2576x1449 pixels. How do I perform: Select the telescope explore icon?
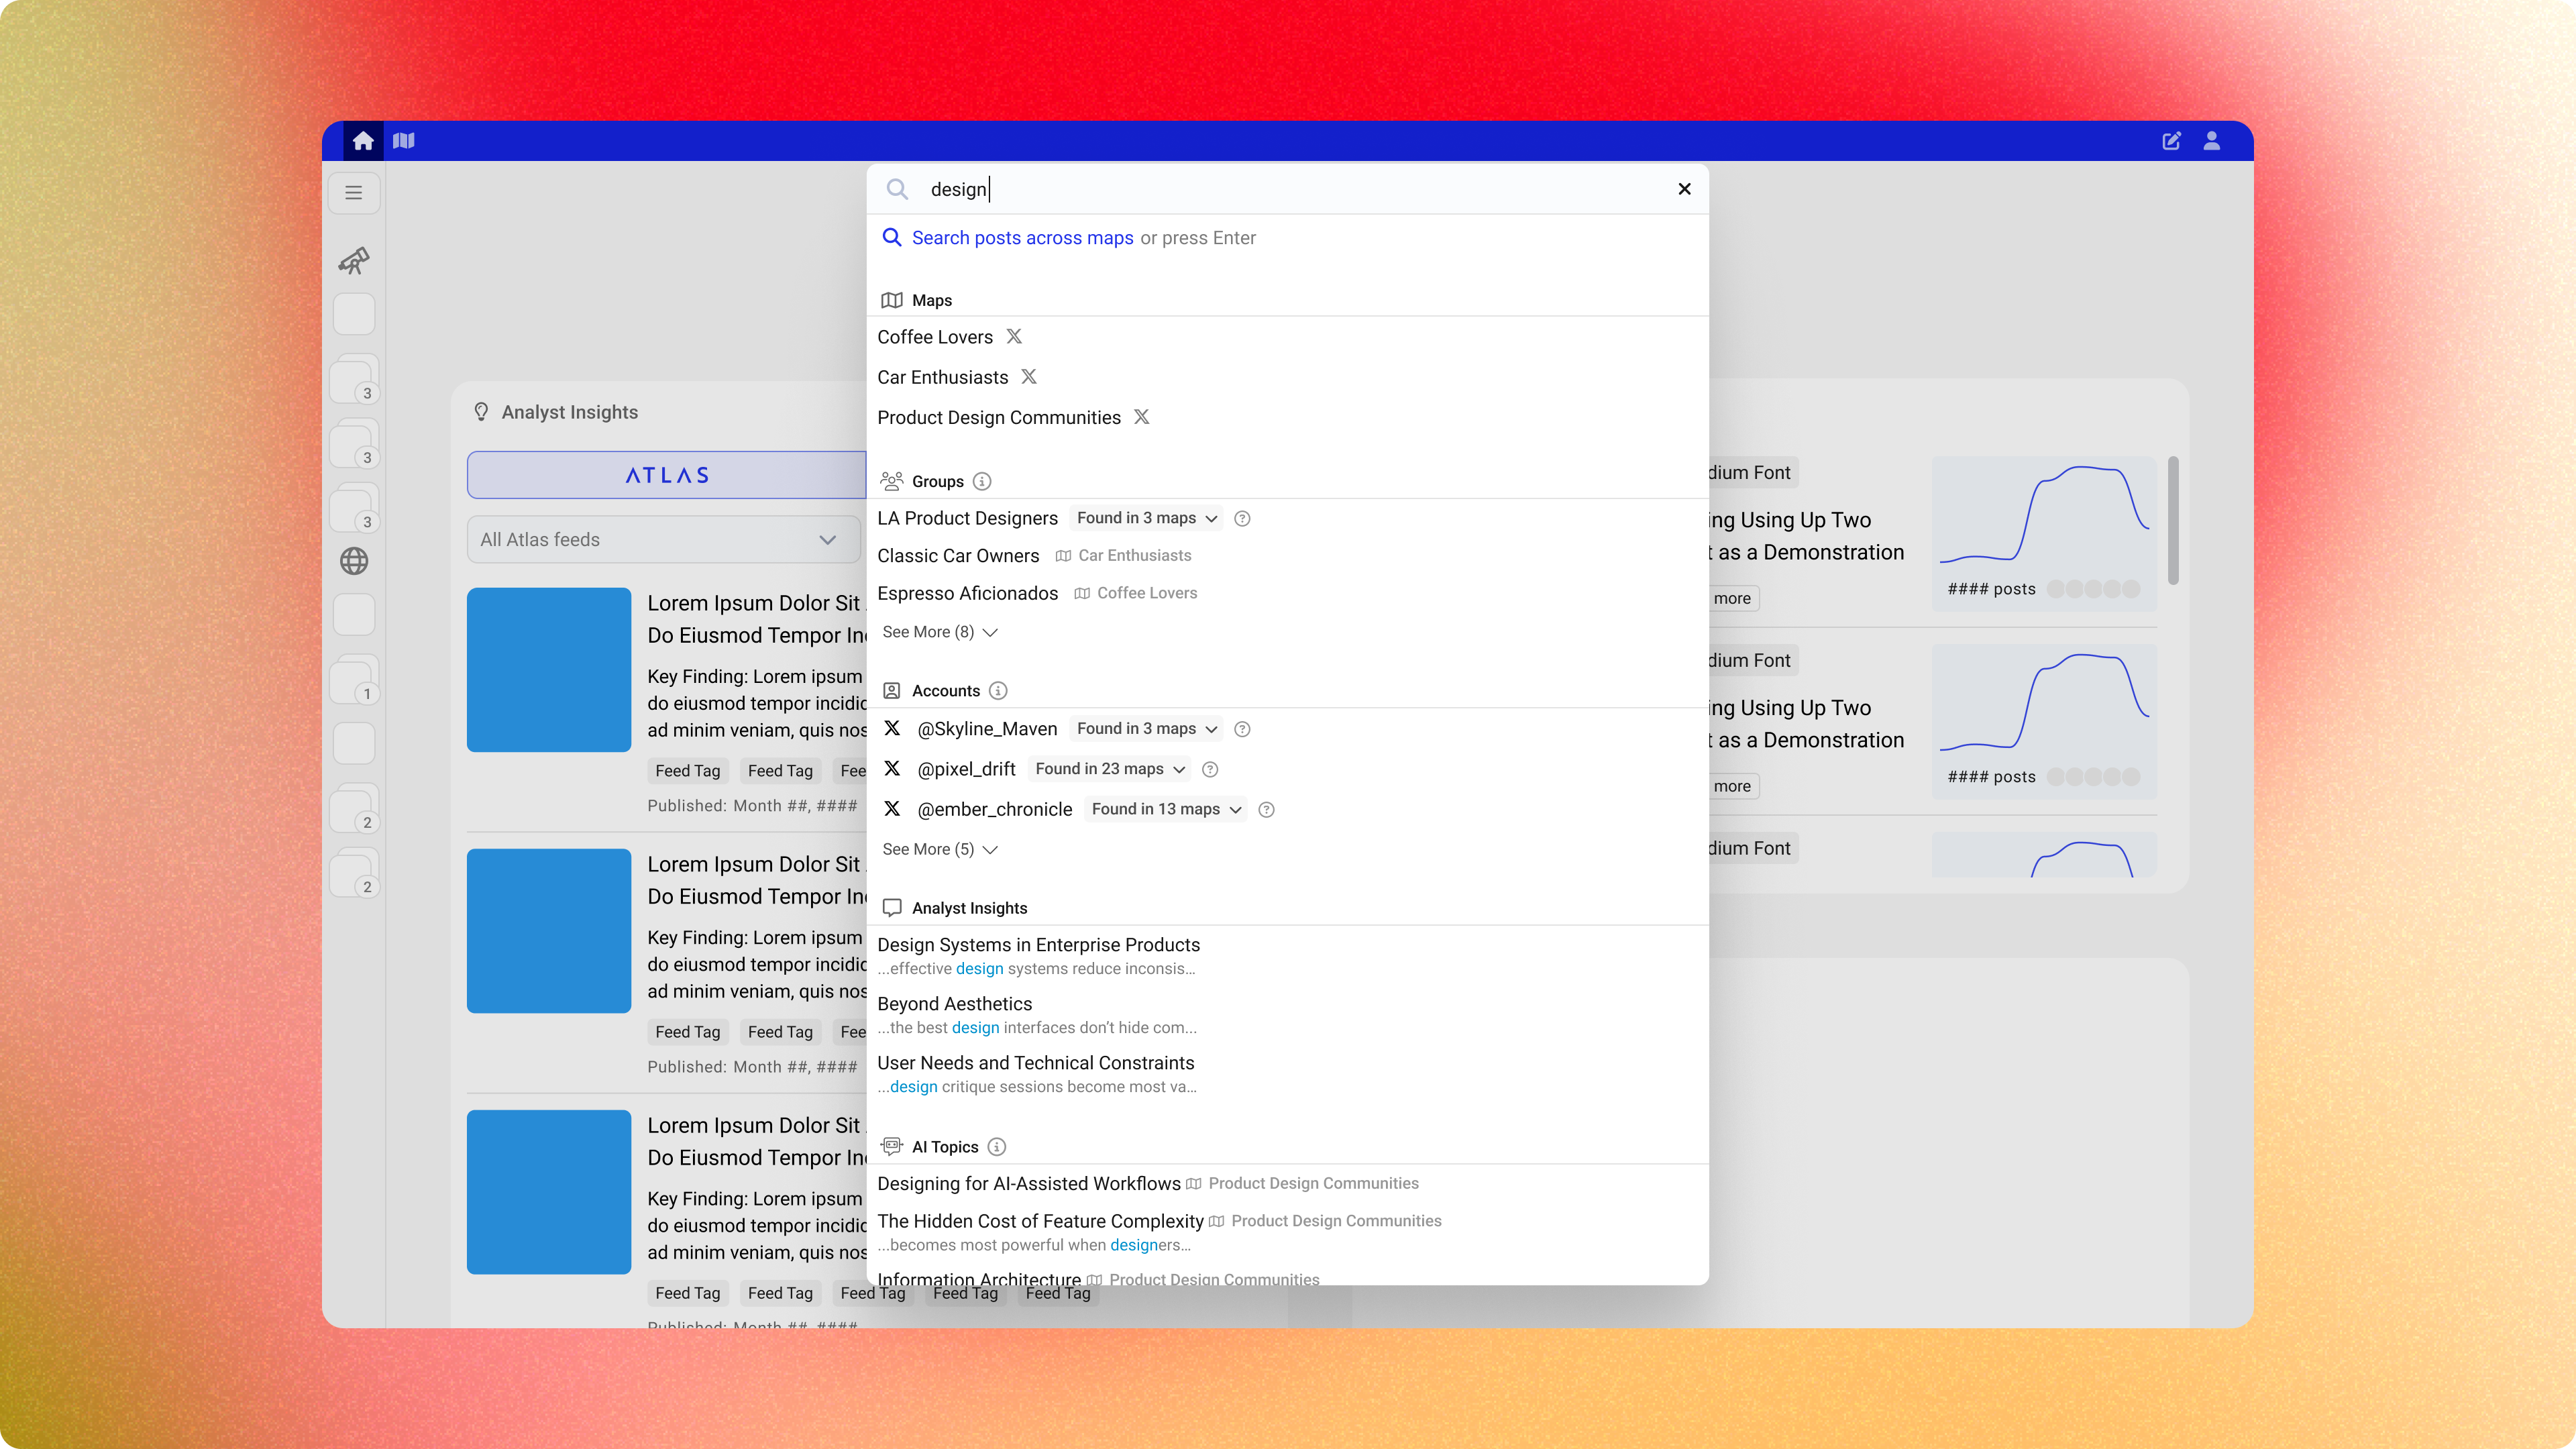point(354,261)
